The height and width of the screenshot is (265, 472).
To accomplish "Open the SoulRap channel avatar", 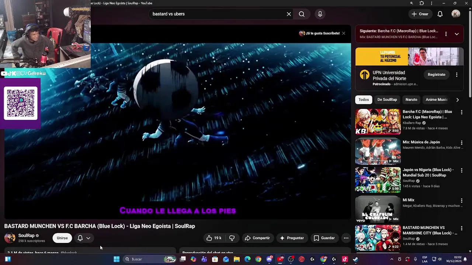I will pyautogui.click(x=10, y=238).
